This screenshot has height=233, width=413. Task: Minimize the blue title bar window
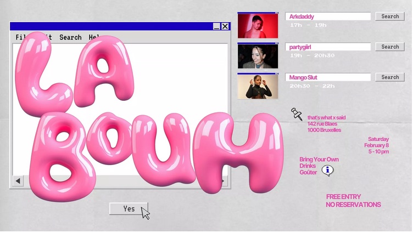[216, 26]
